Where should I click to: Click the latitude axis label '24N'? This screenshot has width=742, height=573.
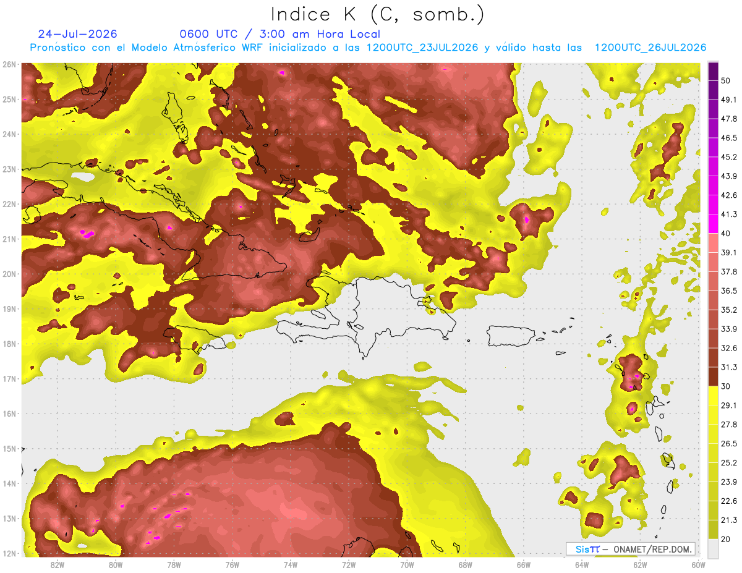[9, 134]
